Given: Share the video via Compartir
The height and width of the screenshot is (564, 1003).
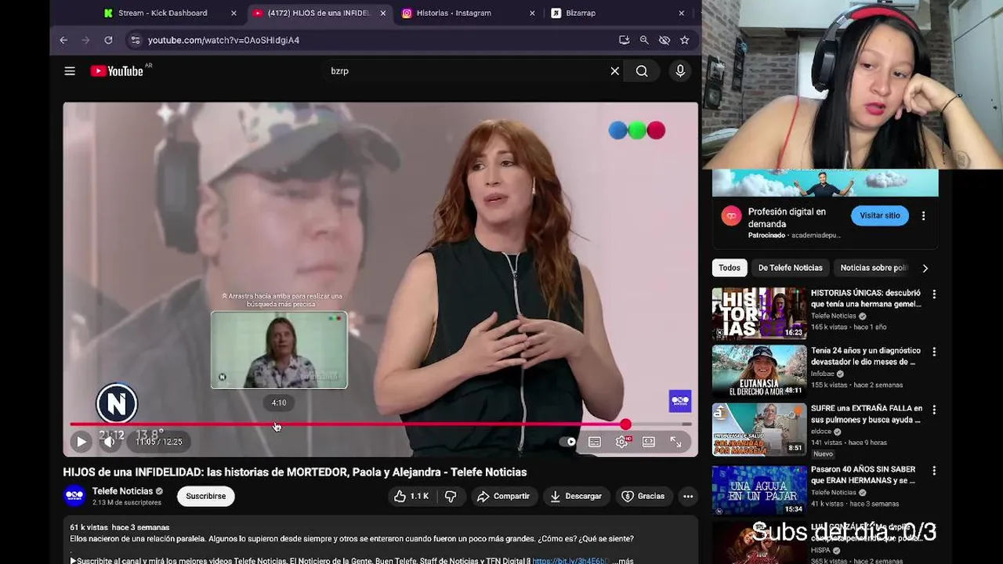Looking at the screenshot, I should tap(503, 496).
